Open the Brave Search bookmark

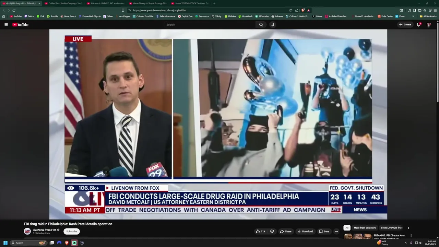pyautogui.click(x=68, y=16)
